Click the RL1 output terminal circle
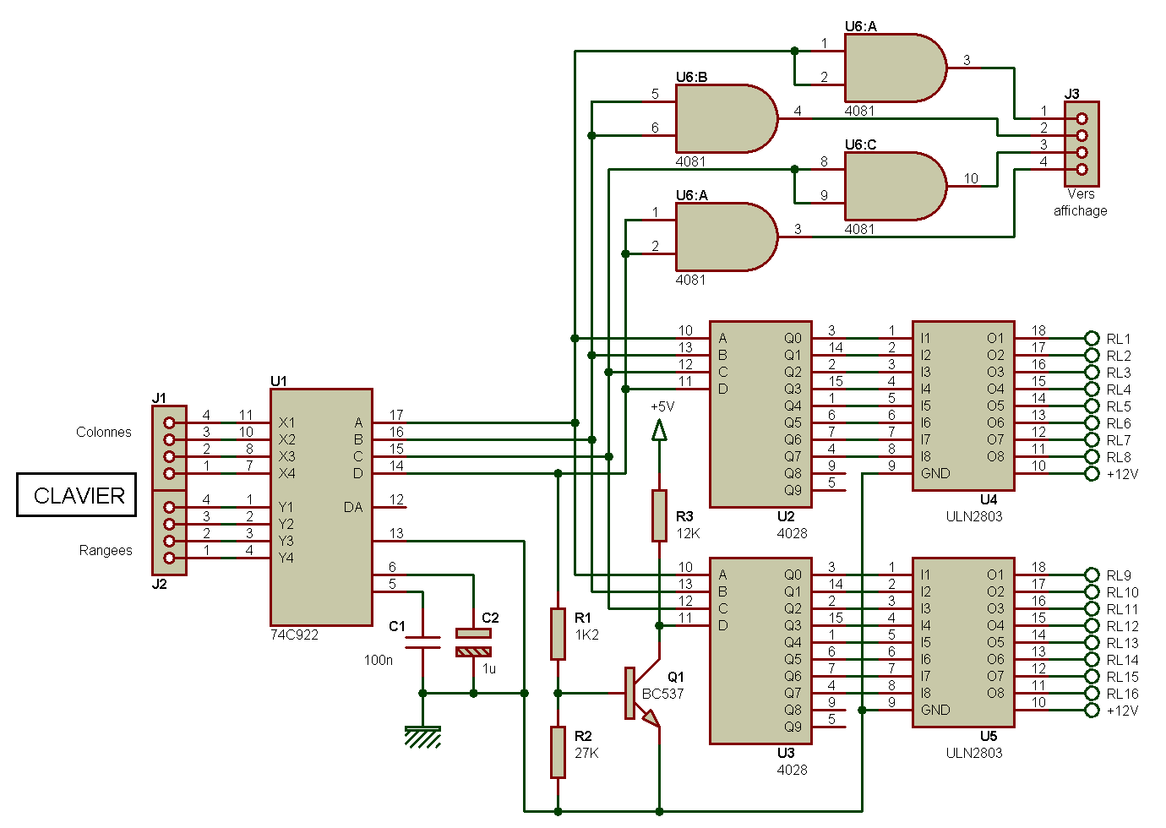This screenshot has height=828, width=1166. click(1092, 338)
